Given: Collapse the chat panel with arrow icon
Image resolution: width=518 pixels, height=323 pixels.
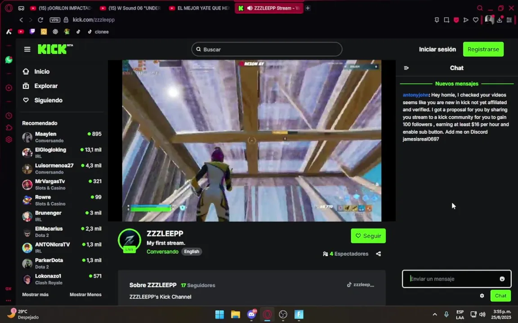Looking at the screenshot, I should [x=406, y=68].
